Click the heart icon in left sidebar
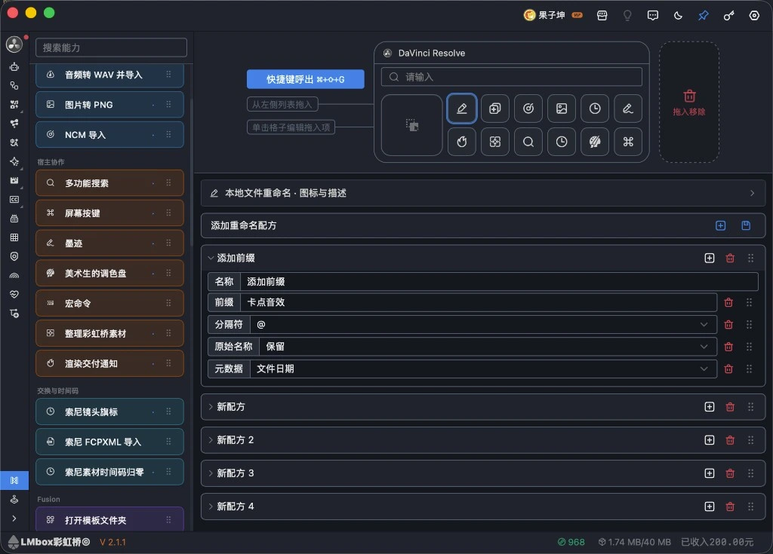The image size is (773, 554). pos(14,294)
